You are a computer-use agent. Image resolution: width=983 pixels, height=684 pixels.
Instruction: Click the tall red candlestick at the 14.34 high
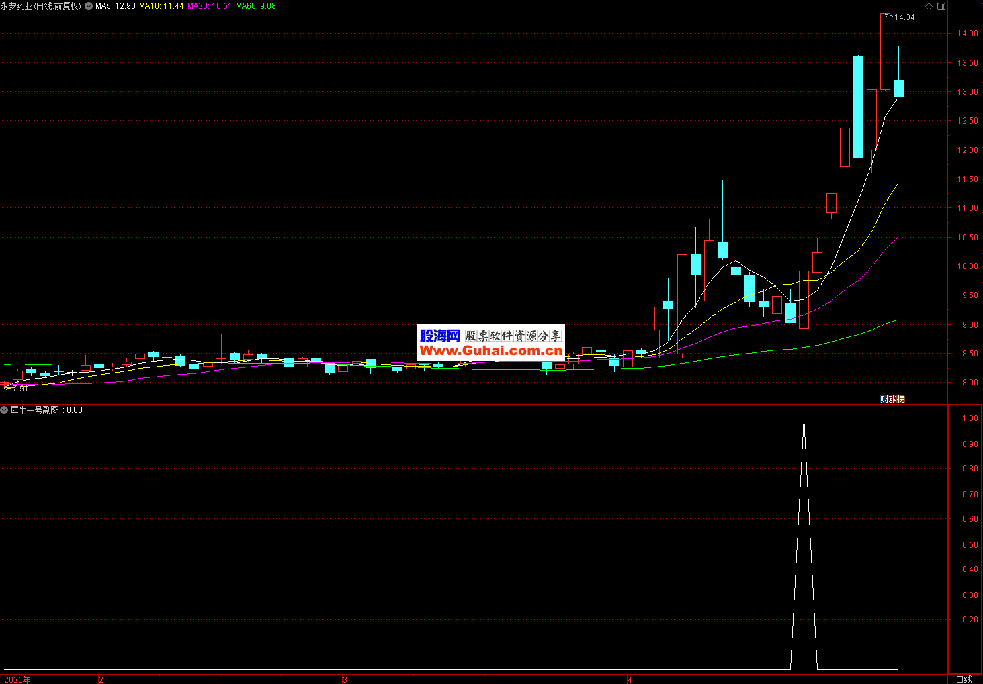click(886, 52)
